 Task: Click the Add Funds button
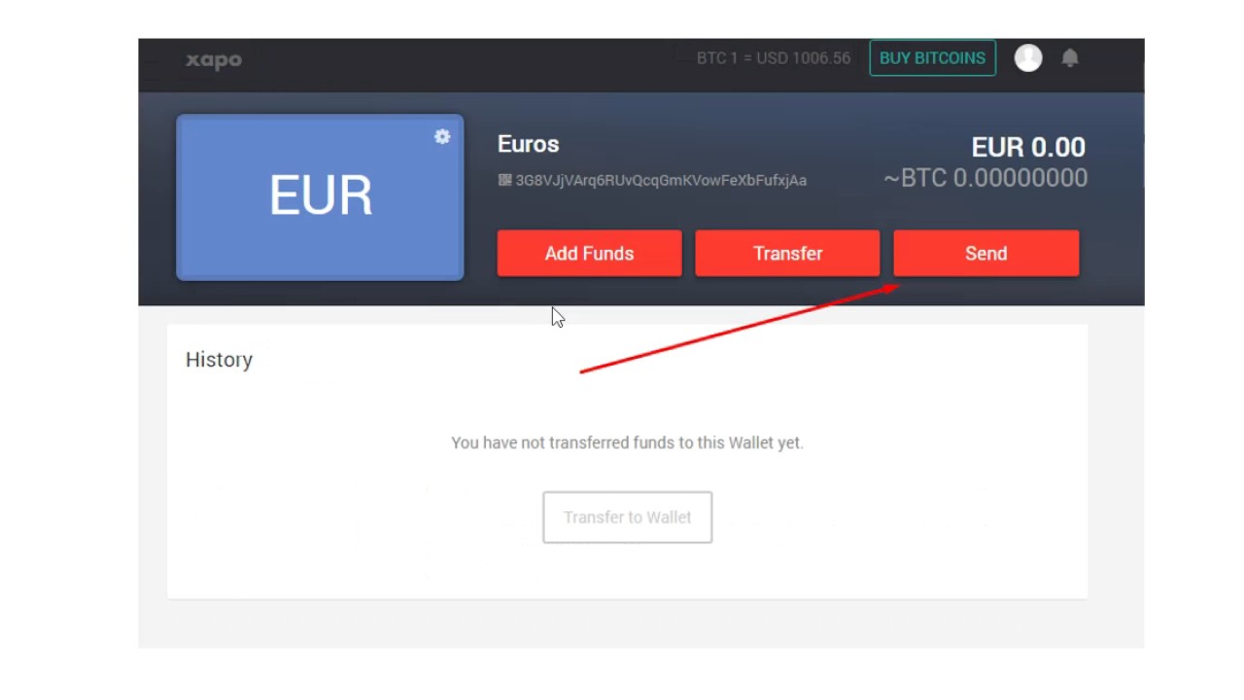(x=589, y=253)
